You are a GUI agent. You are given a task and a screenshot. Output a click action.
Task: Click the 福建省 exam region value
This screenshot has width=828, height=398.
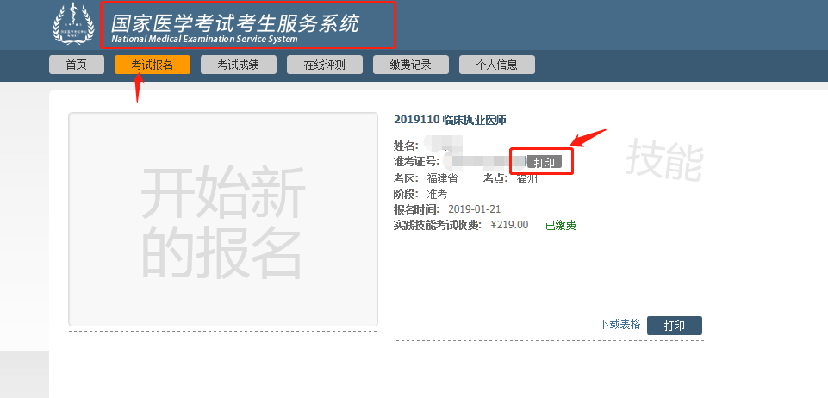click(x=443, y=178)
